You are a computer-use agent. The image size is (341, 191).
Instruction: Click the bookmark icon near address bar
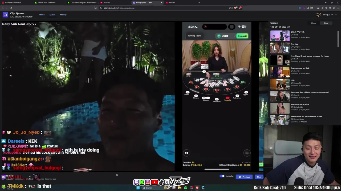[x=95, y=8]
